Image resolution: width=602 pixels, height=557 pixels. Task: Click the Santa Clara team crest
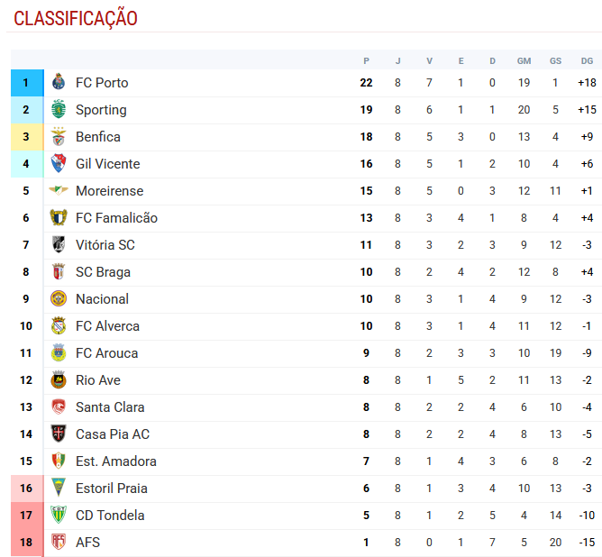59,407
